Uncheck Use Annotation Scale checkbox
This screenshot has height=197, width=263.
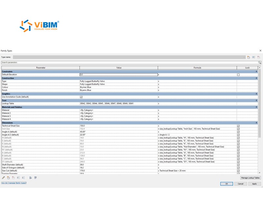click(x=81, y=97)
